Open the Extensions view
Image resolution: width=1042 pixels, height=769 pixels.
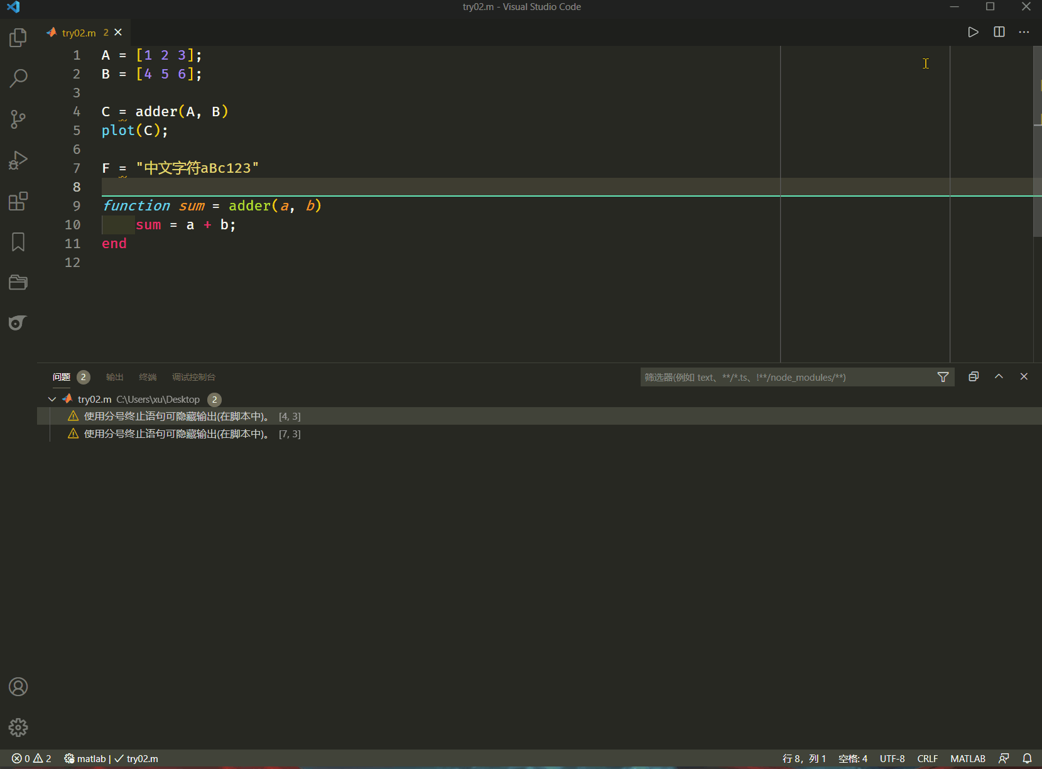coord(18,201)
